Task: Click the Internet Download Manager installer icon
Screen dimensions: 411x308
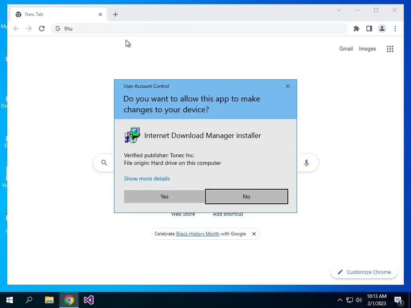Action: click(132, 135)
